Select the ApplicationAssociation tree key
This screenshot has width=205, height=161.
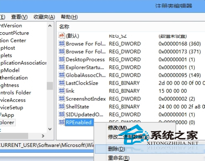pyautogui.click(x=23, y=63)
